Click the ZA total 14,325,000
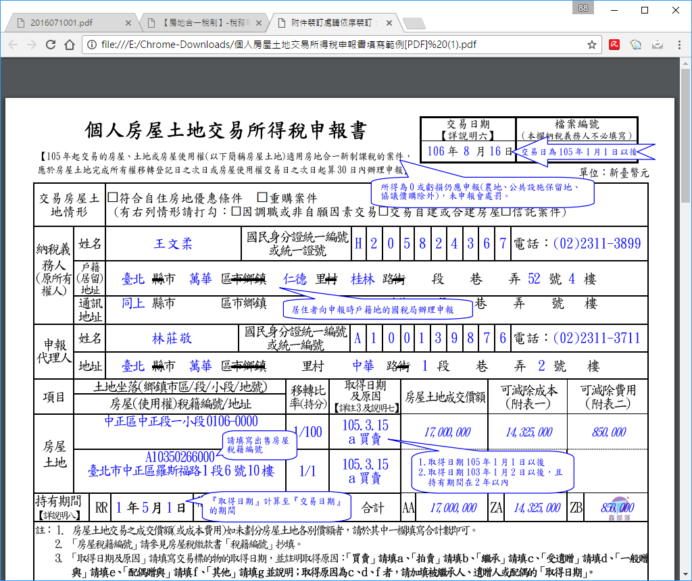Image resolution: width=692 pixels, height=581 pixels. (x=537, y=508)
